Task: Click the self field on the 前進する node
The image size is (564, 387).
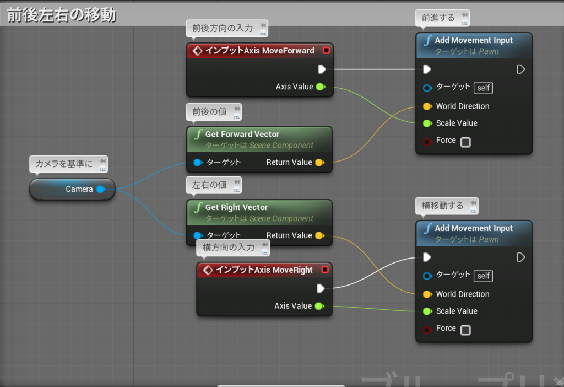Action: pyautogui.click(x=483, y=88)
